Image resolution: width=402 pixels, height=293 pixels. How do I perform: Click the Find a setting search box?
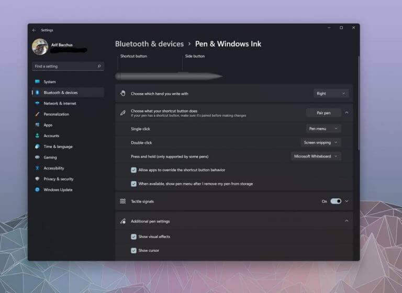point(68,66)
